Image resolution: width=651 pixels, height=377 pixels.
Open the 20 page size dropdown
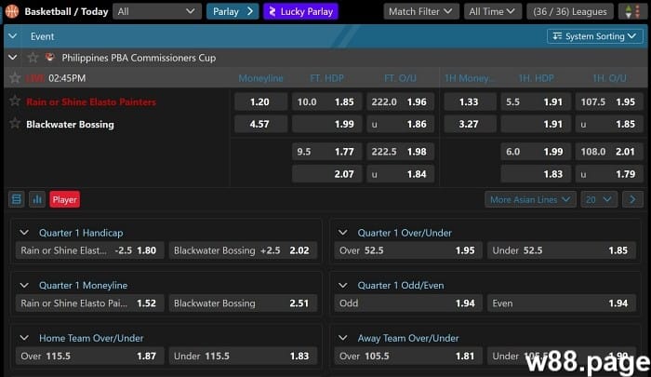[x=599, y=199]
